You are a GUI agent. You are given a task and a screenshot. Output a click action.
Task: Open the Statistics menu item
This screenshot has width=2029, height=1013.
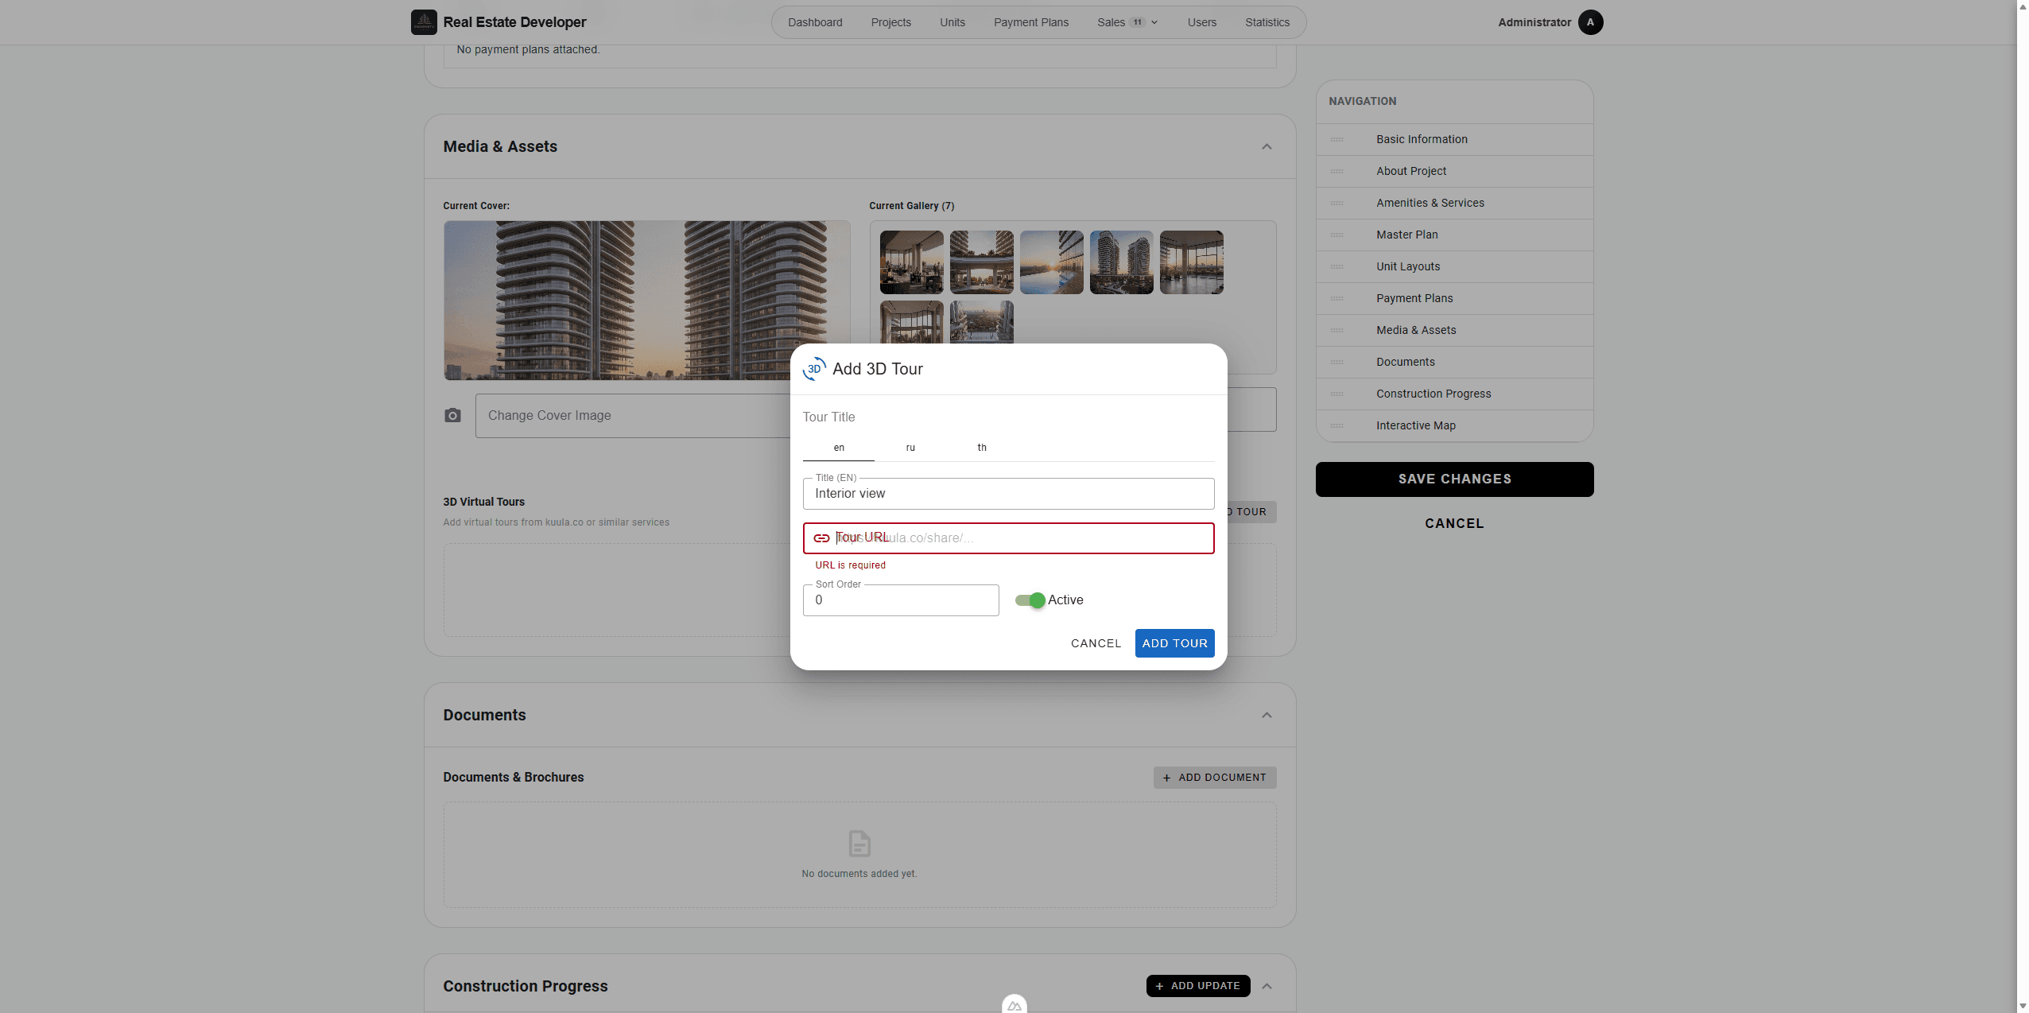coord(1267,22)
